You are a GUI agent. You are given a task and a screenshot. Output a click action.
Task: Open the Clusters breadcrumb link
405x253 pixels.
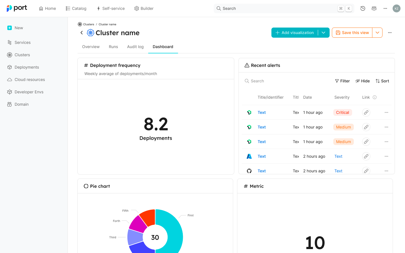(x=88, y=24)
